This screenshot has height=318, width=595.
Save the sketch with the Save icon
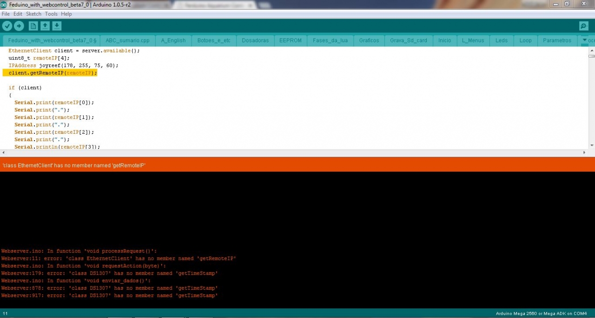(57, 26)
